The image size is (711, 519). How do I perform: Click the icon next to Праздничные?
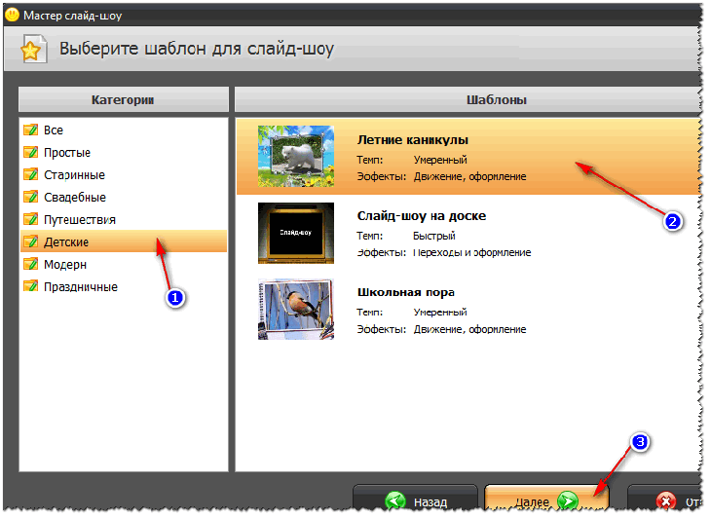coord(31,287)
